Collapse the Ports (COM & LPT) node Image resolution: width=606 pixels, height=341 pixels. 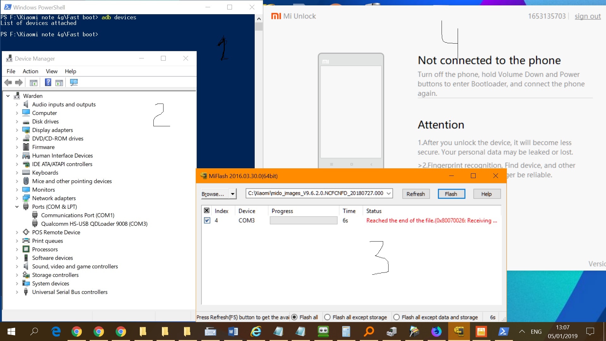pos(17,206)
